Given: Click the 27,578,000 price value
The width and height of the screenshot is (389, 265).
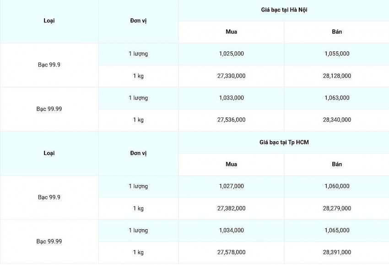Looking at the screenshot, I should click(231, 252).
